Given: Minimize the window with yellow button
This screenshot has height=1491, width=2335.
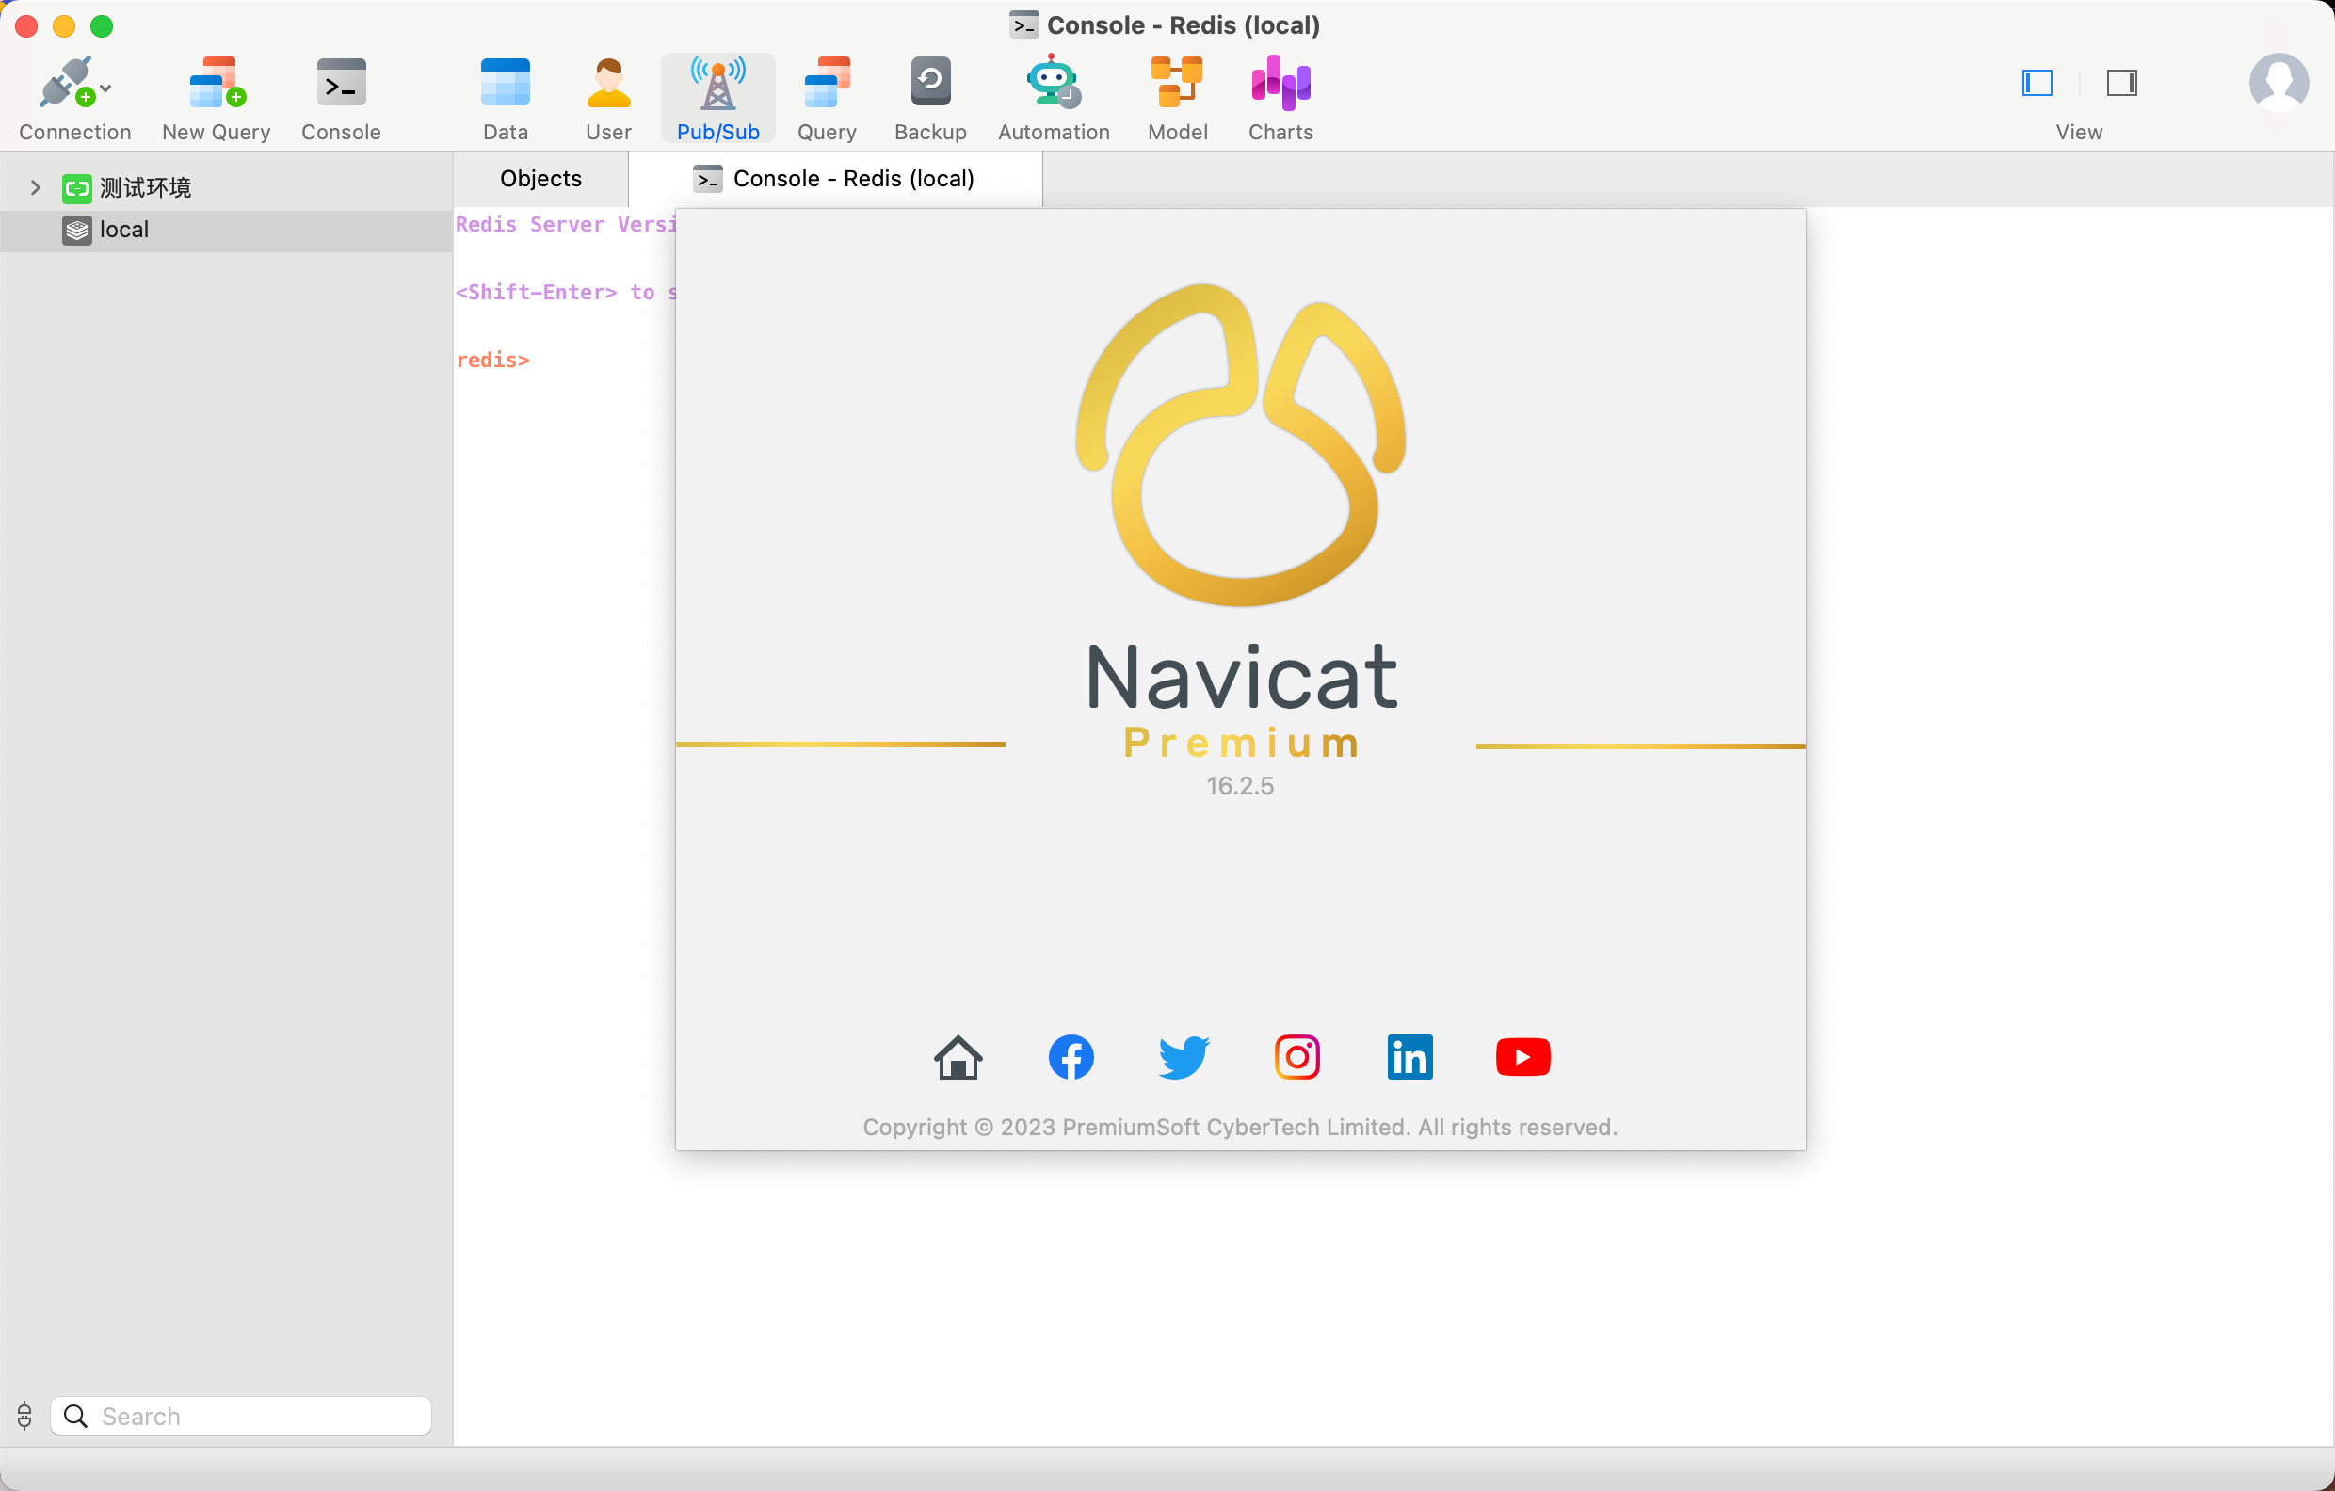Looking at the screenshot, I should coord(64,26).
